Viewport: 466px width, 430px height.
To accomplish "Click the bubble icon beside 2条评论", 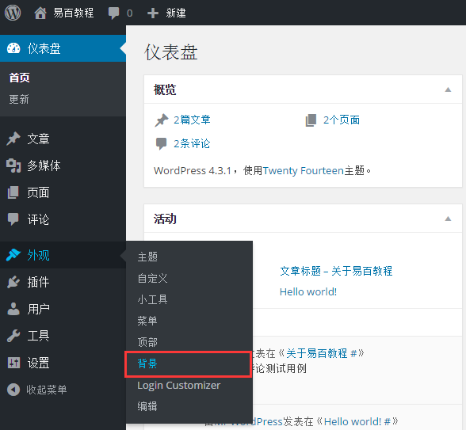I will pyautogui.click(x=162, y=144).
